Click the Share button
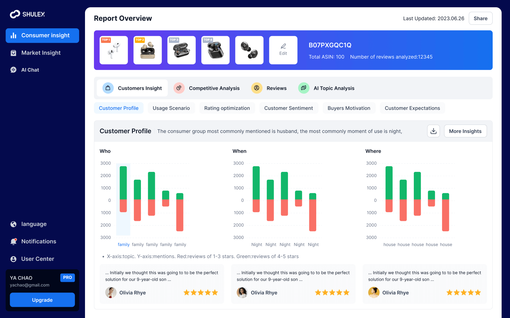Image resolution: width=510 pixels, height=318 pixels. [480, 18]
